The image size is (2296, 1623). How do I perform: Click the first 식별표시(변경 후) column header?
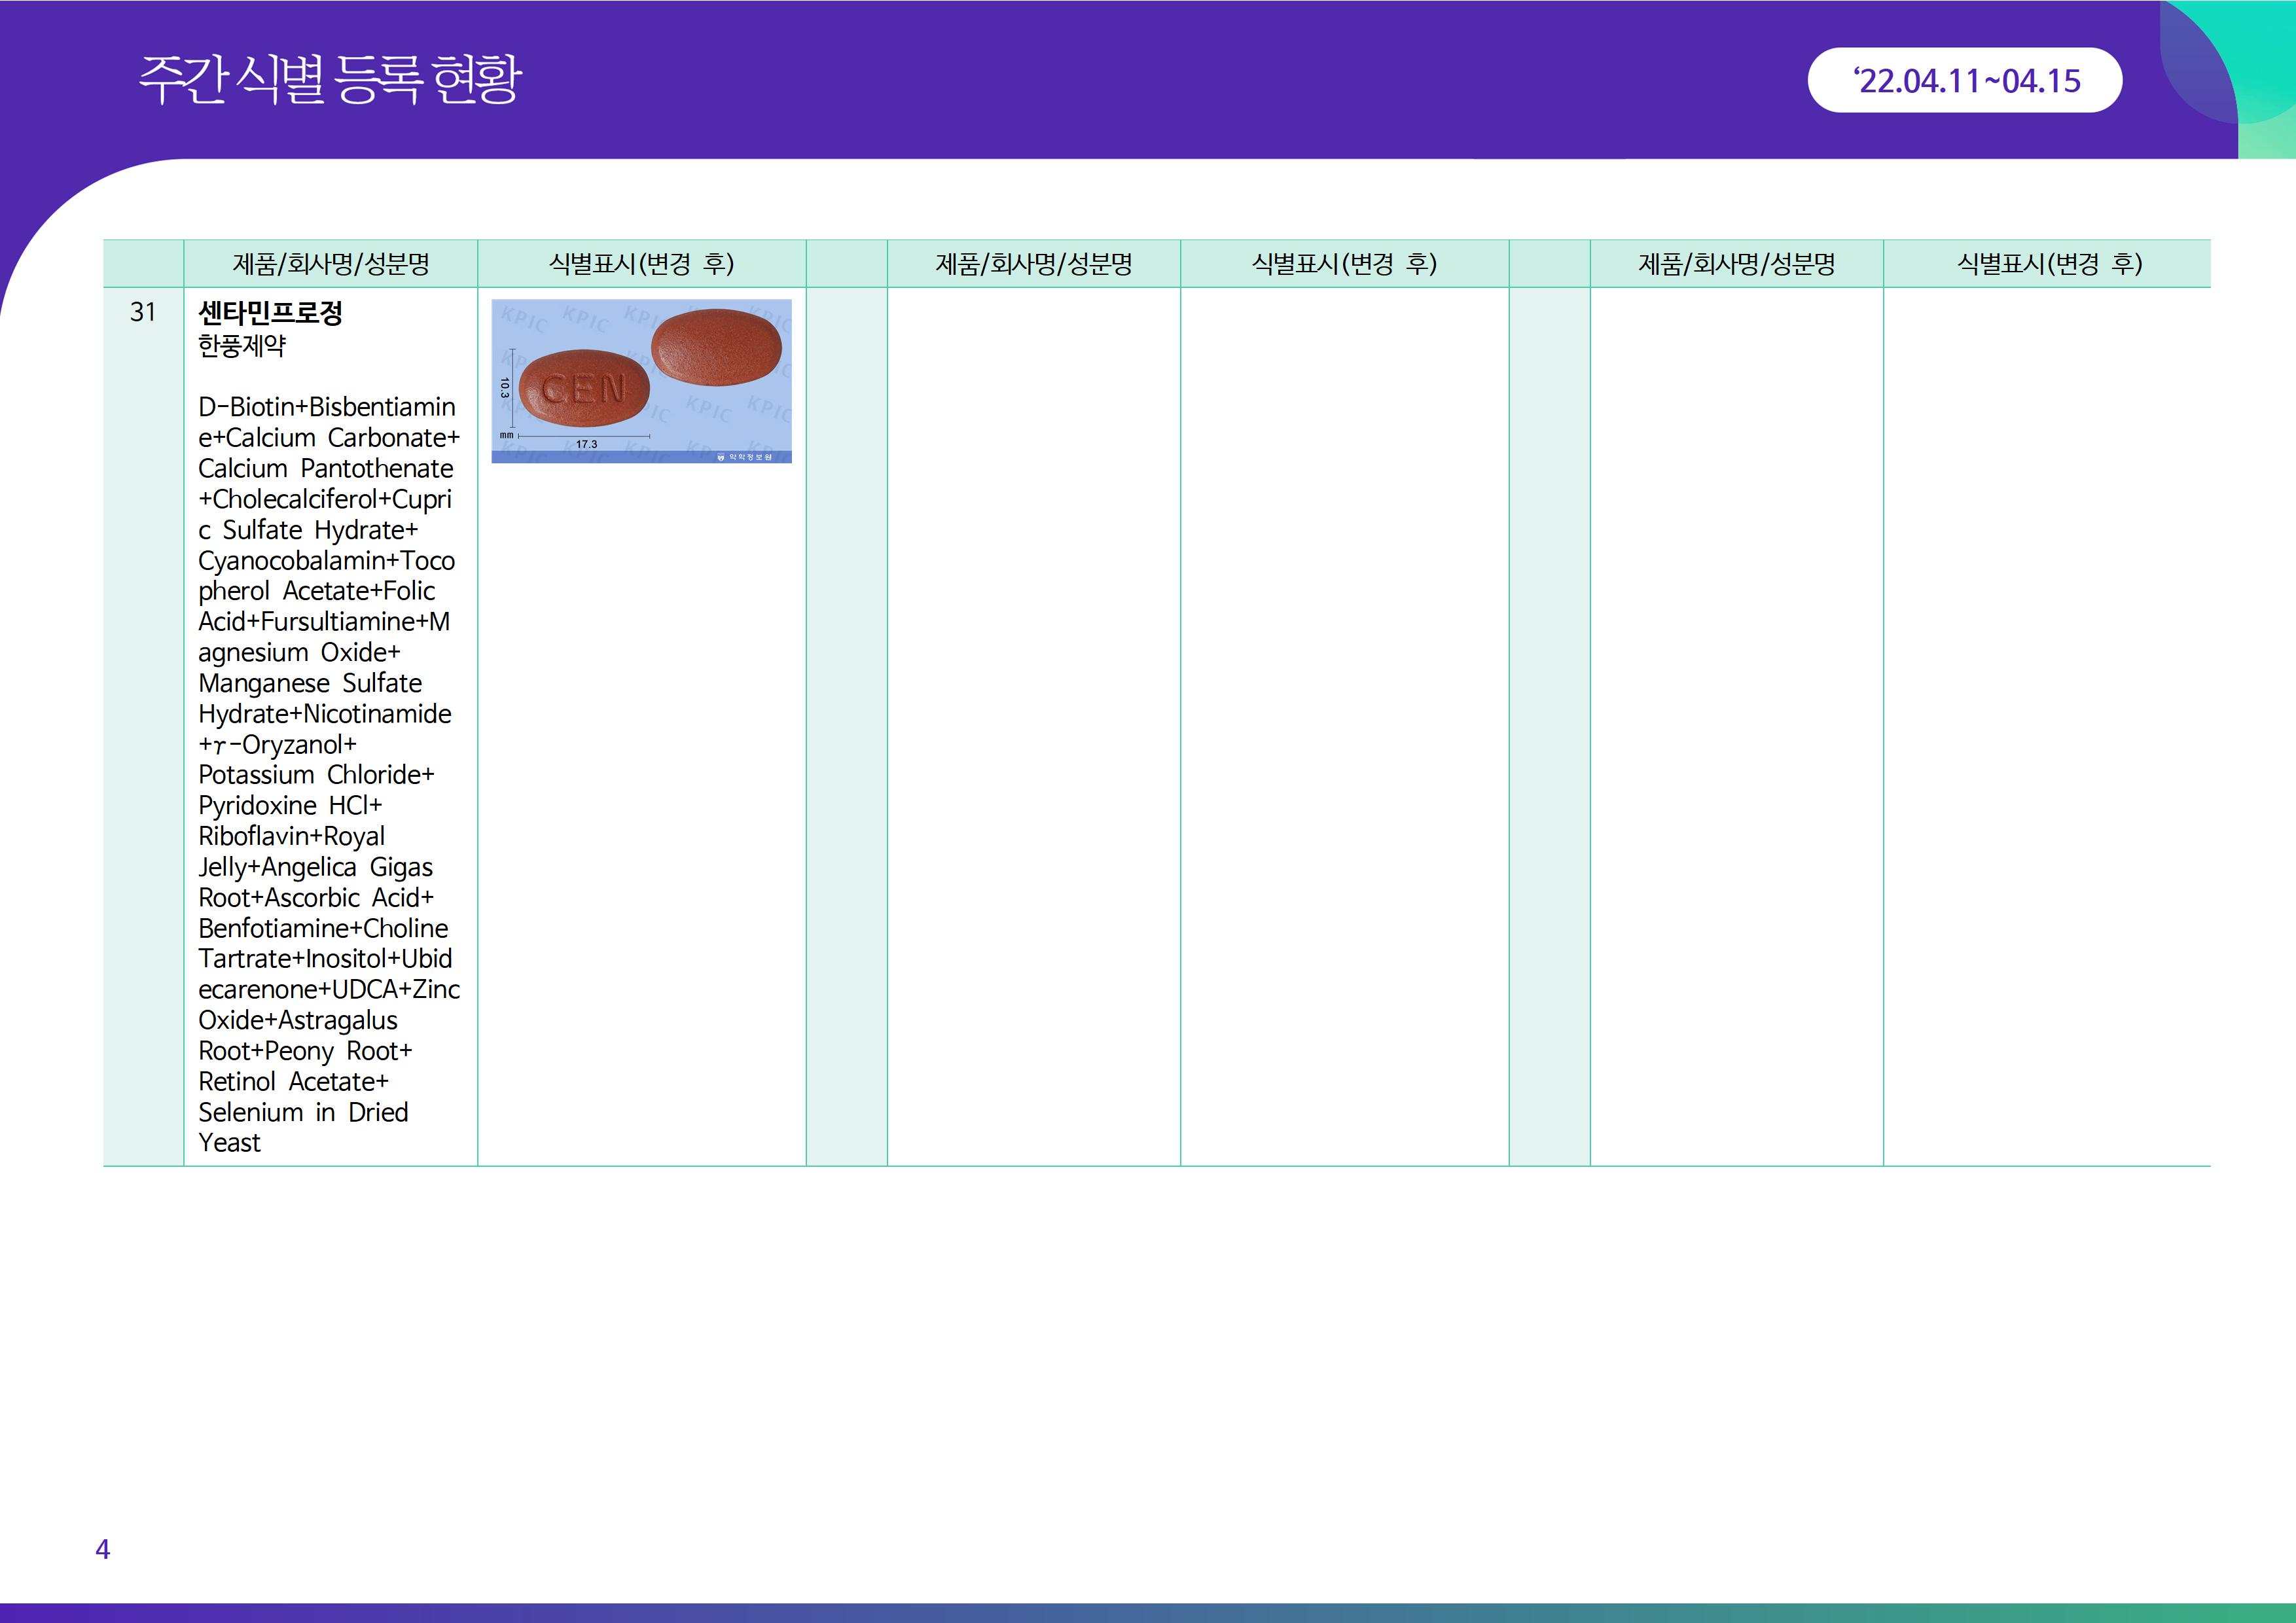click(x=641, y=264)
